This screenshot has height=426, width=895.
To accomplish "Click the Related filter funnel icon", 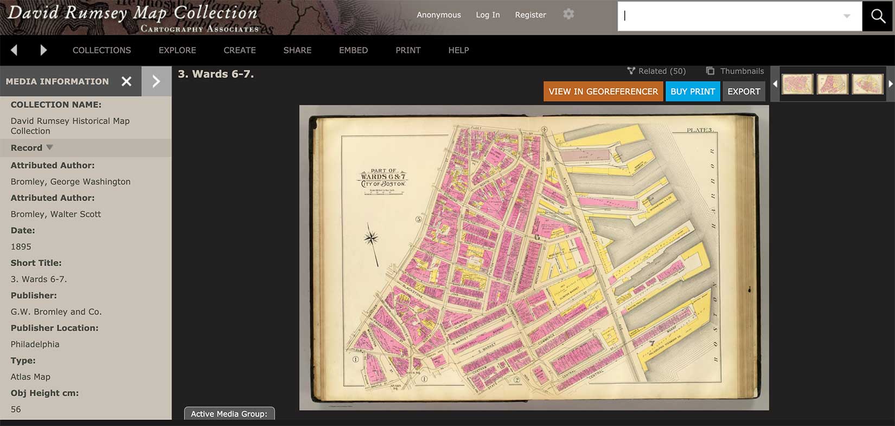I will click(x=631, y=71).
